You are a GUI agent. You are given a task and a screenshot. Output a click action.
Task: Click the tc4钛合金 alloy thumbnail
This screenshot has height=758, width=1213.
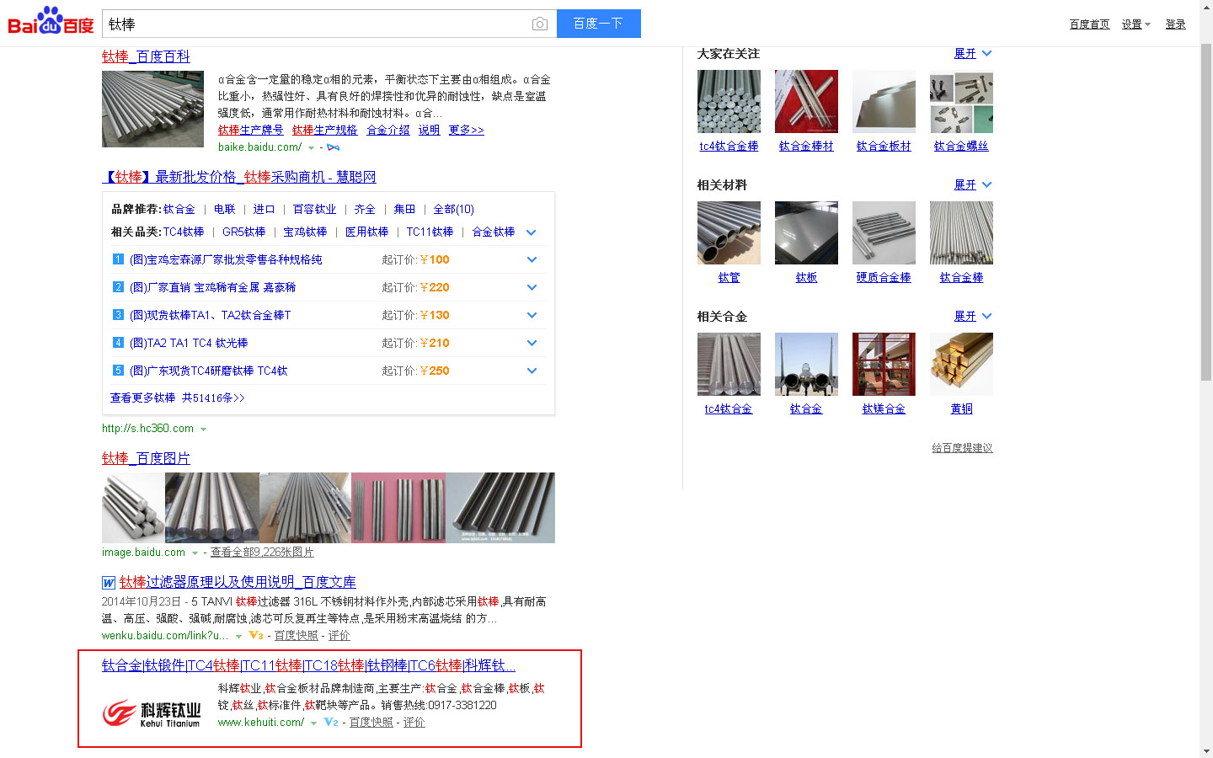tap(729, 364)
